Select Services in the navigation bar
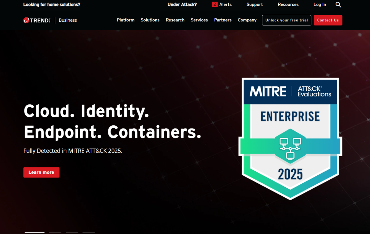The width and height of the screenshot is (370, 234). 199,20
